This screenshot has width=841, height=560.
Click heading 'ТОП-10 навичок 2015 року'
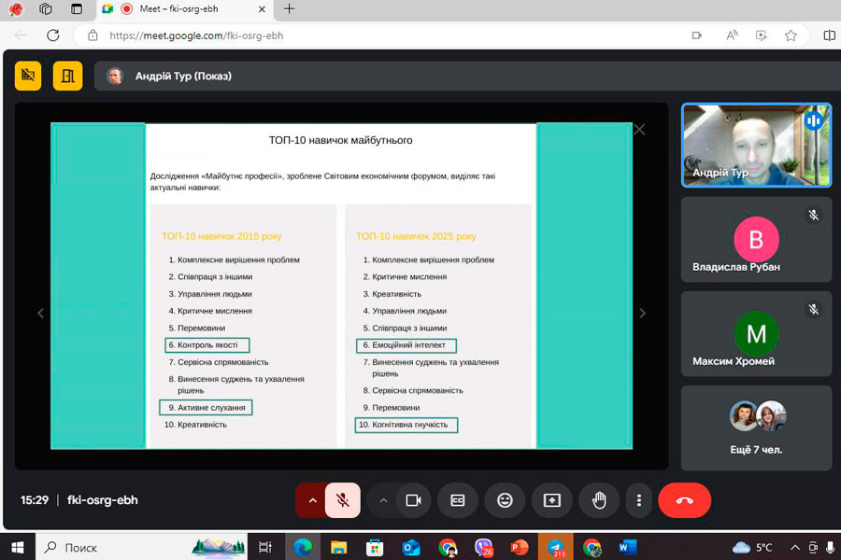221,236
